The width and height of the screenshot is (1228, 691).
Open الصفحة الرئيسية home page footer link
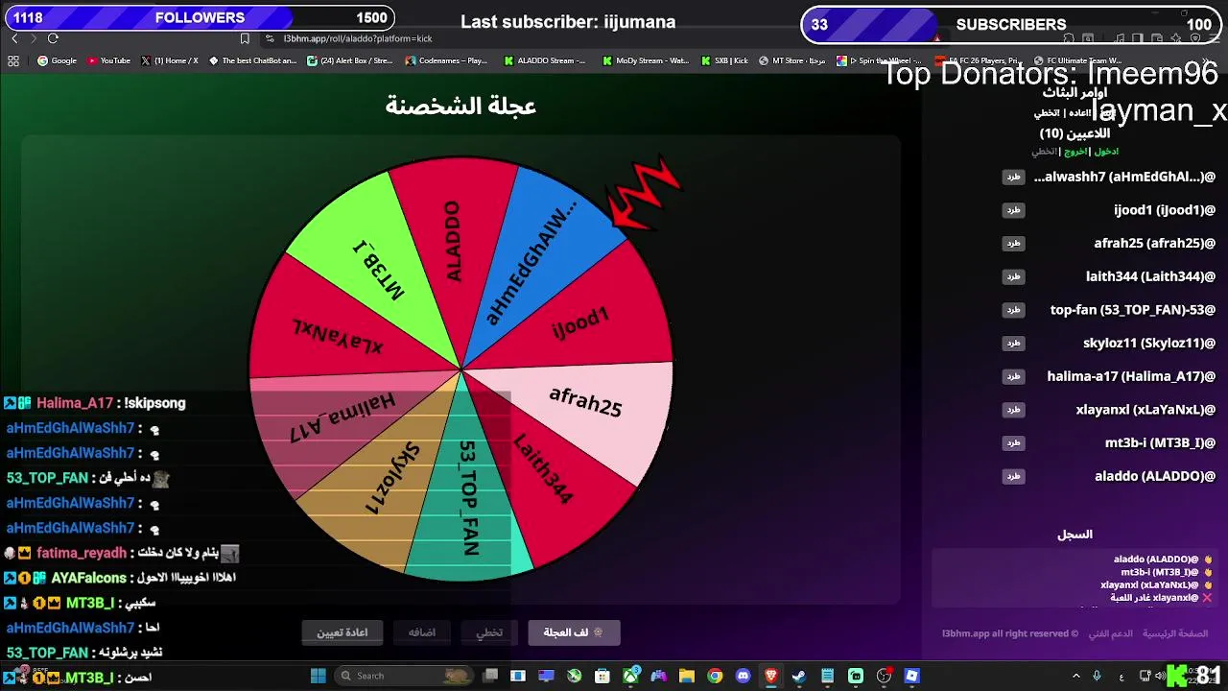coord(1174,633)
